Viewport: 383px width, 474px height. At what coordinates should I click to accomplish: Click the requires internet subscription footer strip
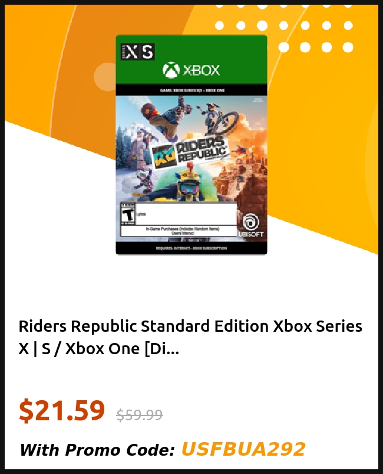click(191, 248)
